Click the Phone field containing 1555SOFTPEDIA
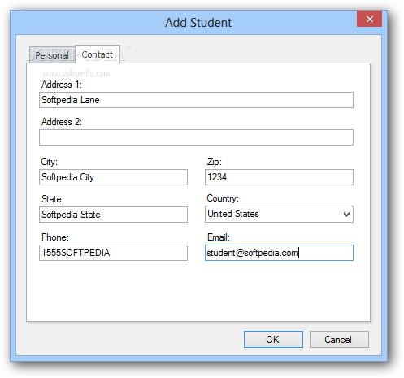404x378 pixels. tap(113, 253)
